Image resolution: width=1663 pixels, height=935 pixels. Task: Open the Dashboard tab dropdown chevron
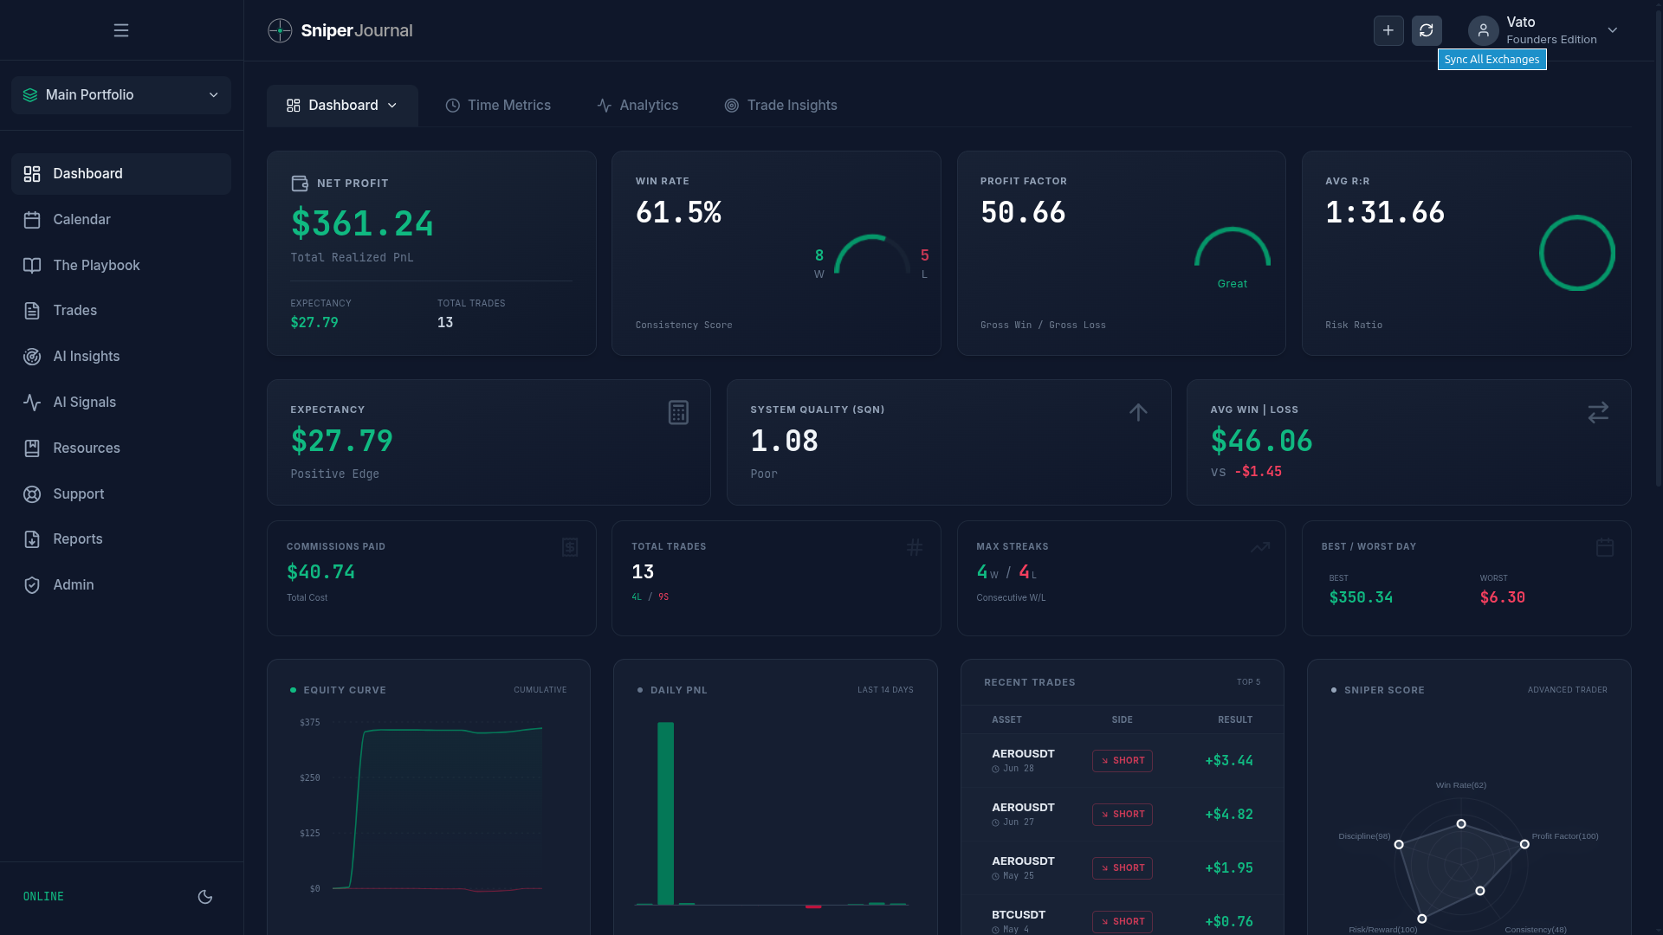[x=392, y=106]
